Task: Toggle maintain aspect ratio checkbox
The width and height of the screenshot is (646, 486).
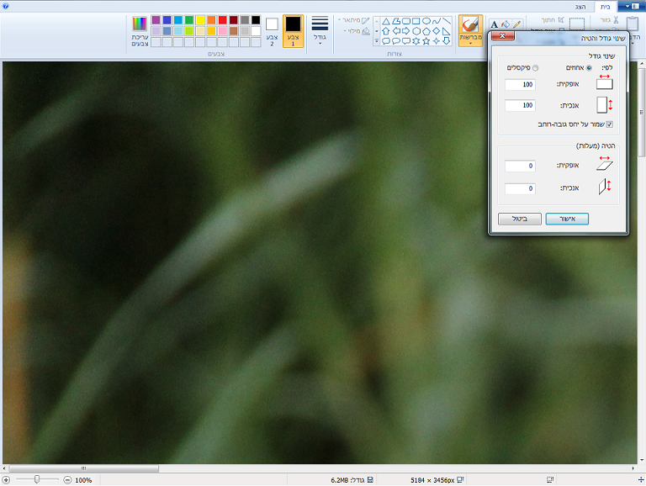Action: coord(610,124)
